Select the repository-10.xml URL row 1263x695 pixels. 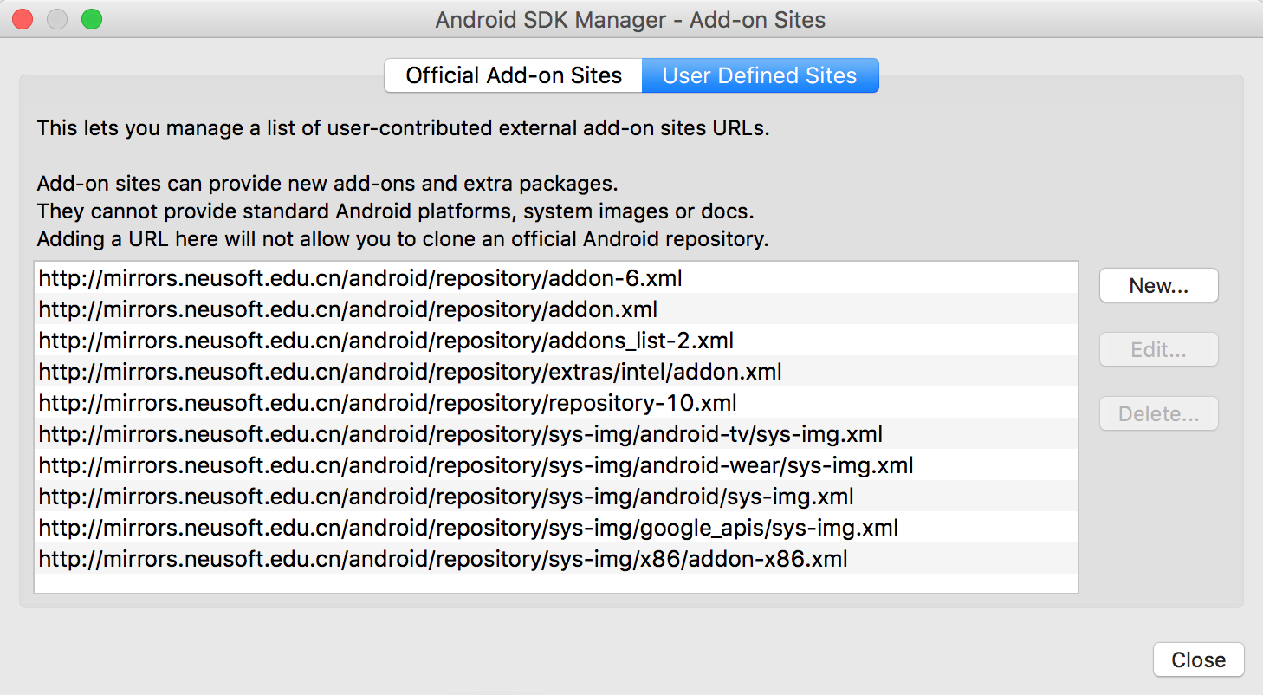coord(556,403)
